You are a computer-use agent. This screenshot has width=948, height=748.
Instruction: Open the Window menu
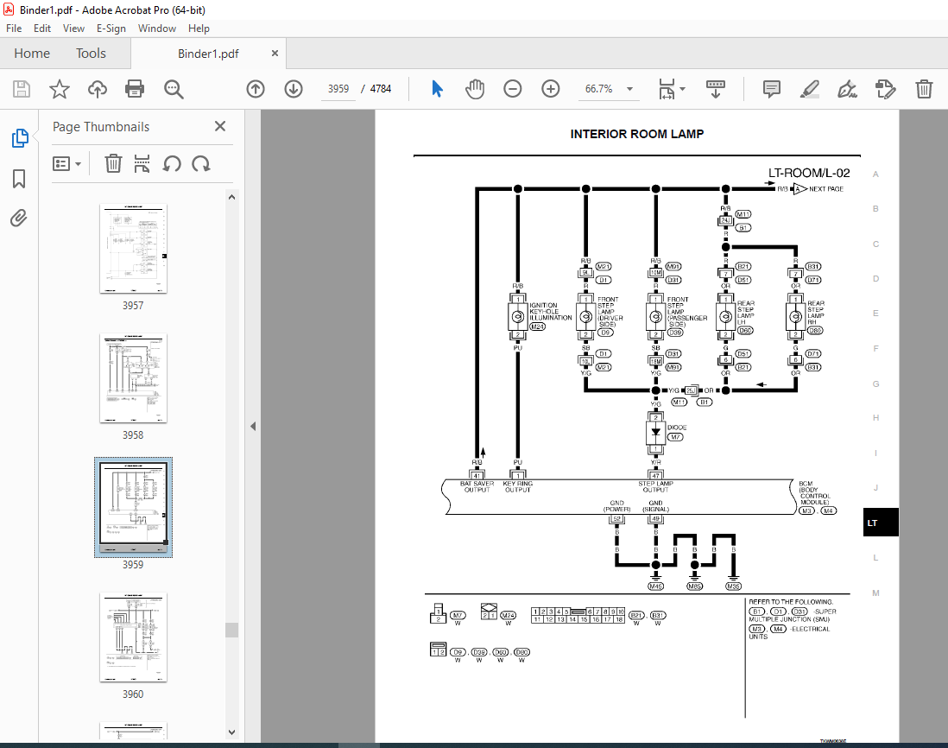tap(157, 29)
